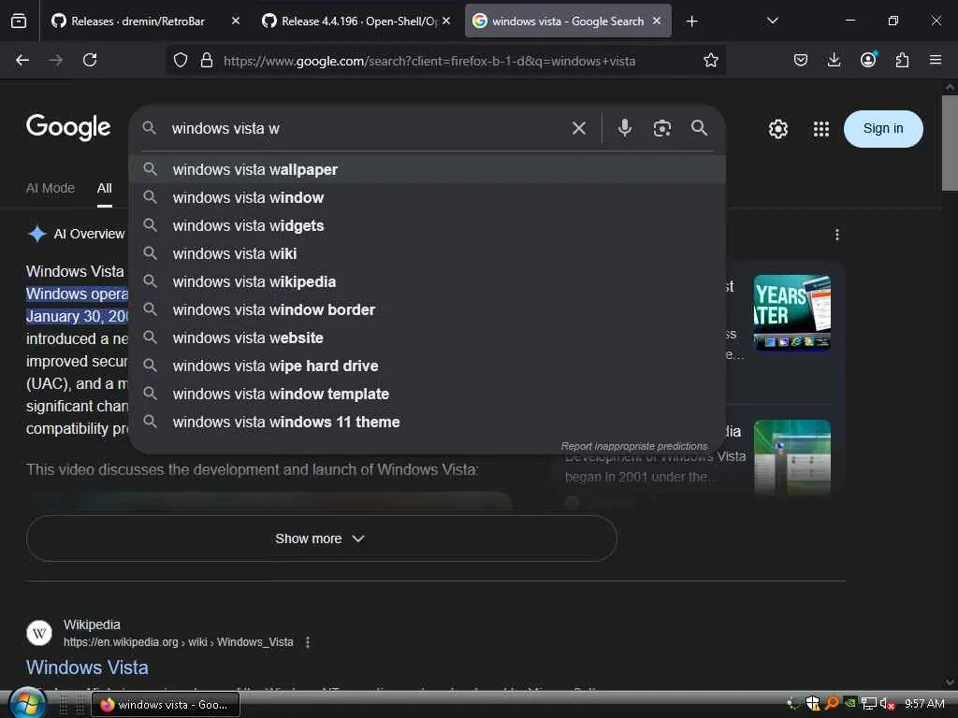The height and width of the screenshot is (718, 958).
Task: Bookmark this page with the star icon
Action: [711, 60]
